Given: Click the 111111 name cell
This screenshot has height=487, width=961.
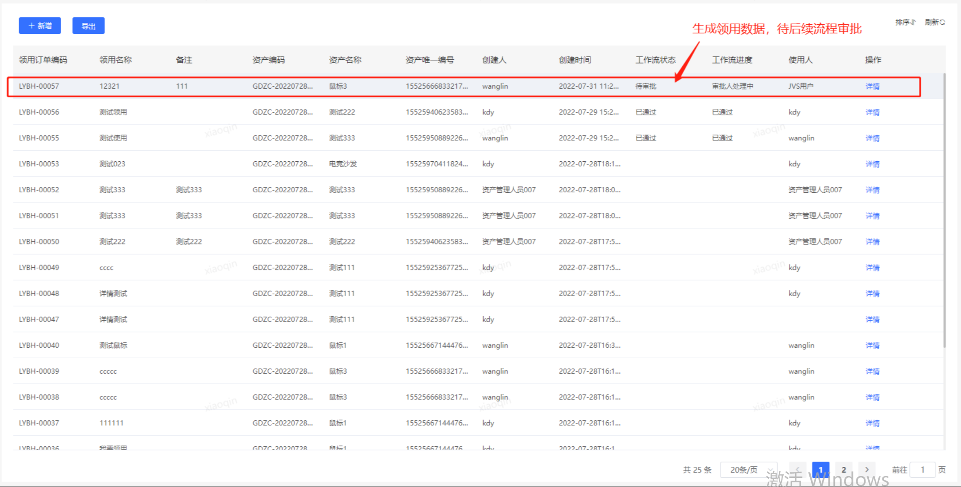Looking at the screenshot, I should [111, 423].
